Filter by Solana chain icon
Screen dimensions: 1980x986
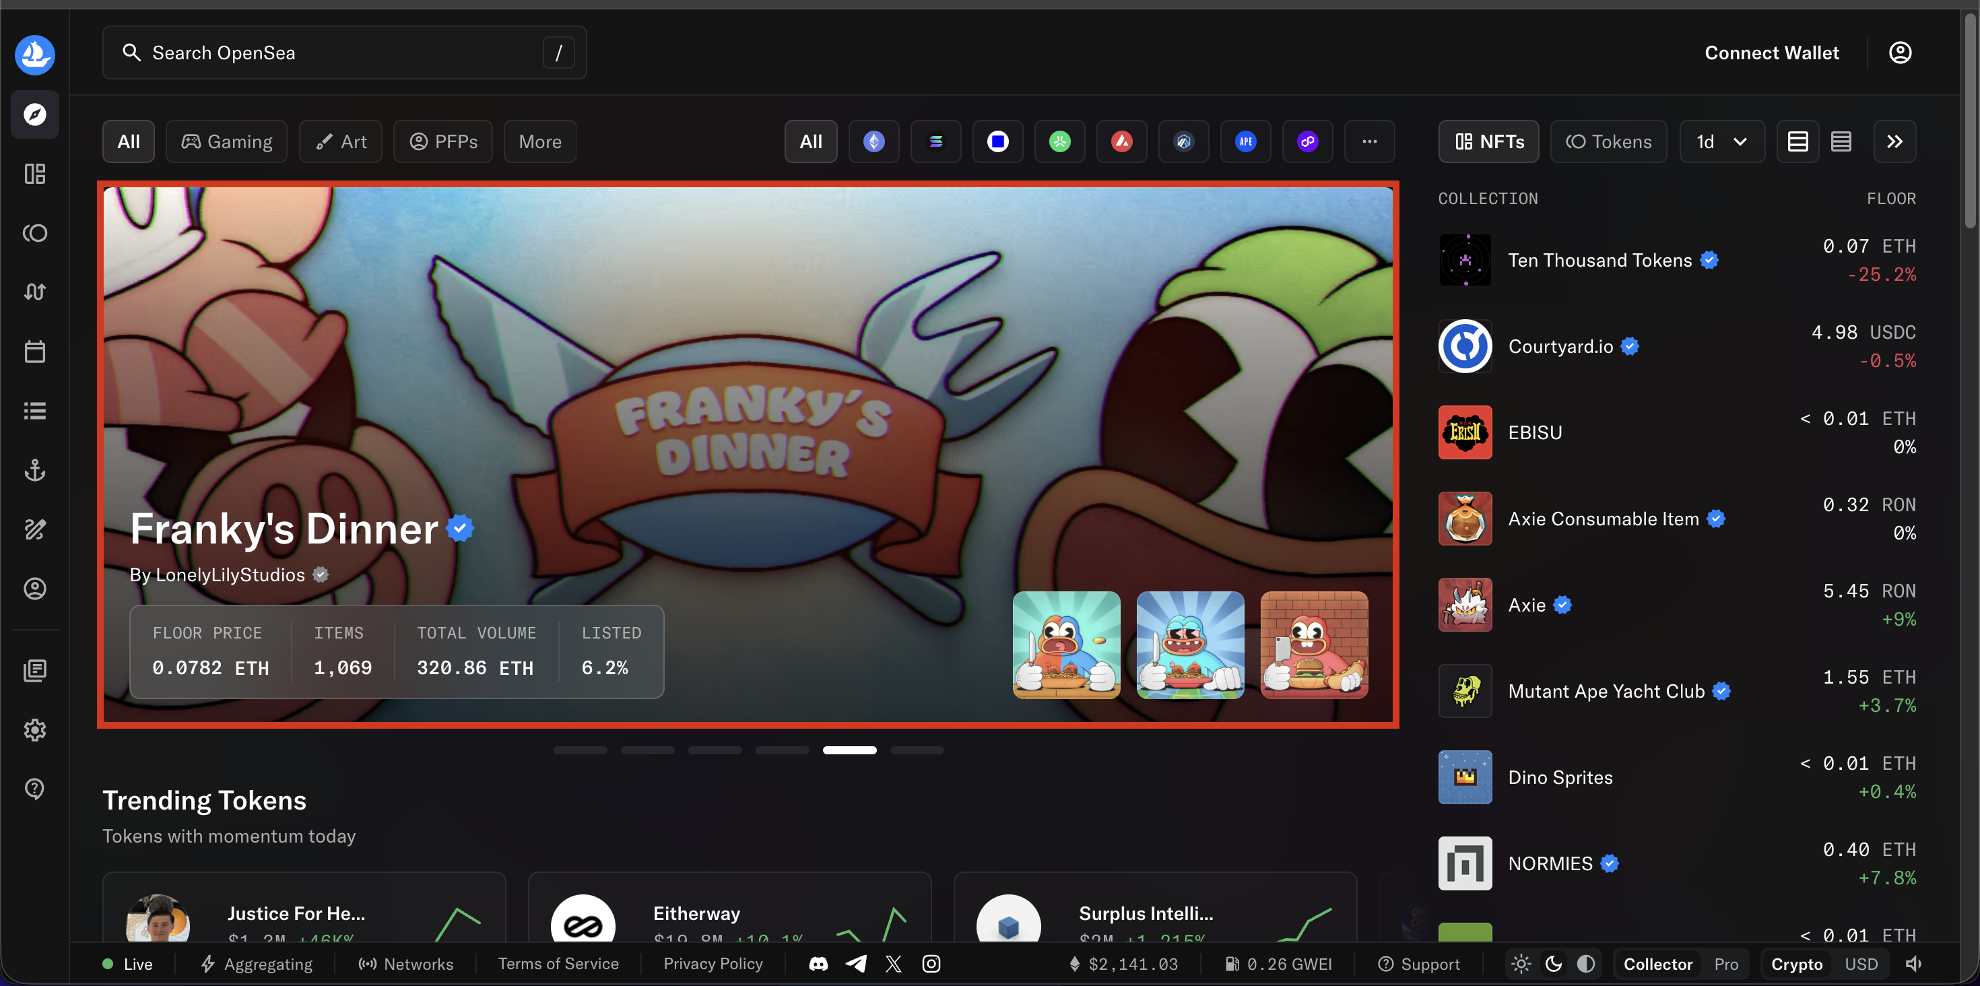coord(935,141)
